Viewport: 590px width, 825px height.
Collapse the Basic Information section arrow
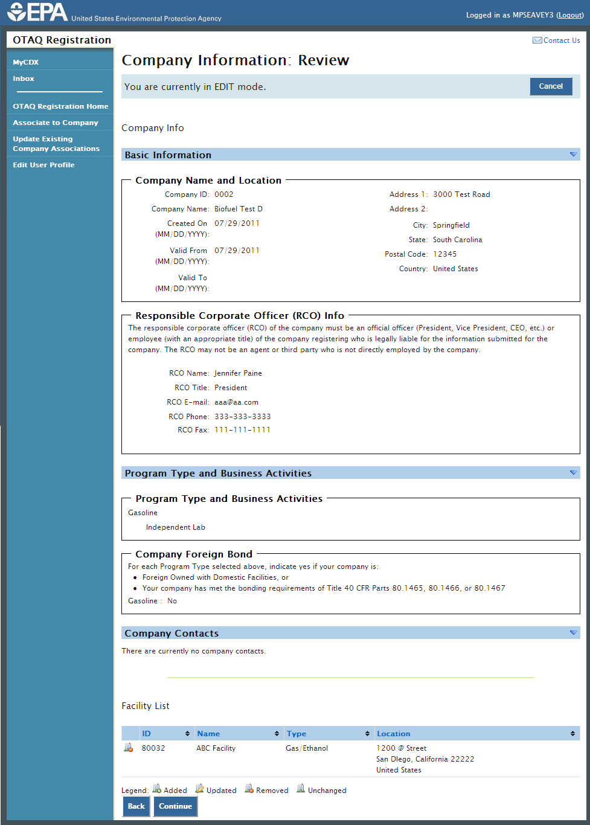coord(573,155)
